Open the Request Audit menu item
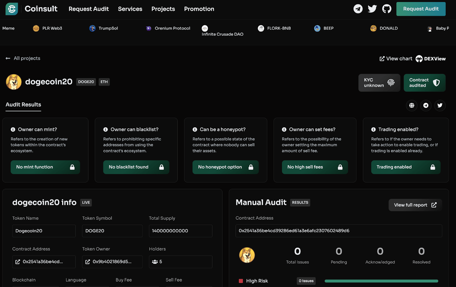456x287 pixels. [x=89, y=9]
